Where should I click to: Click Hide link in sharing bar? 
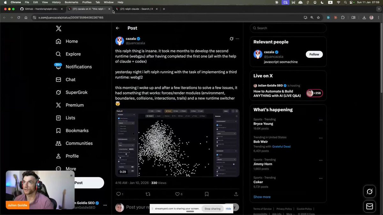point(228,209)
